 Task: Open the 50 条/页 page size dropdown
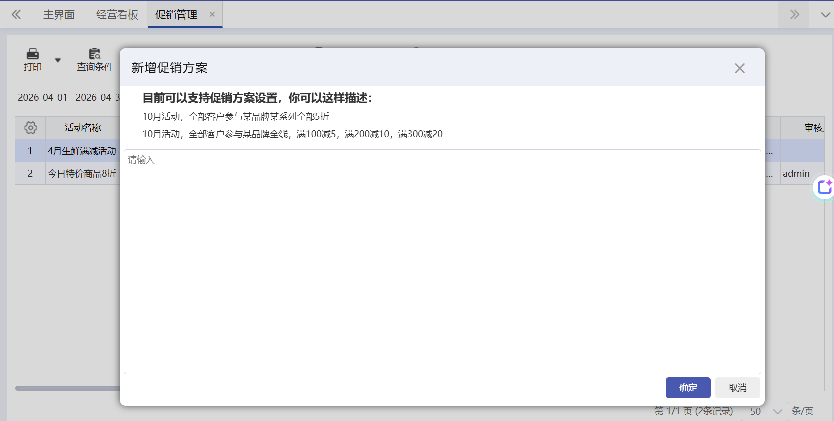pyautogui.click(x=764, y=411)
